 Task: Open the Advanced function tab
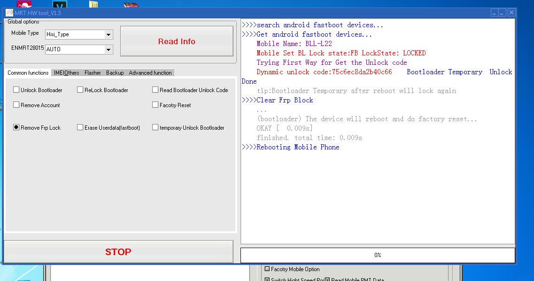[150, 72]
